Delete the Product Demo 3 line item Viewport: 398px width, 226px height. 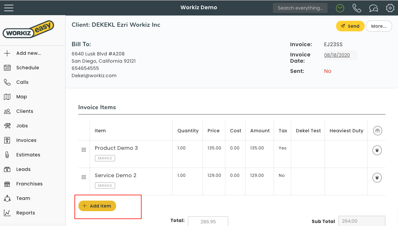click(377, 150)
